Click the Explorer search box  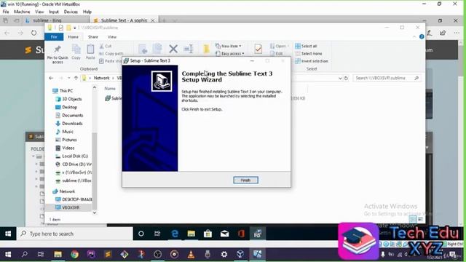pyautogui.click(x=387, y=78)
